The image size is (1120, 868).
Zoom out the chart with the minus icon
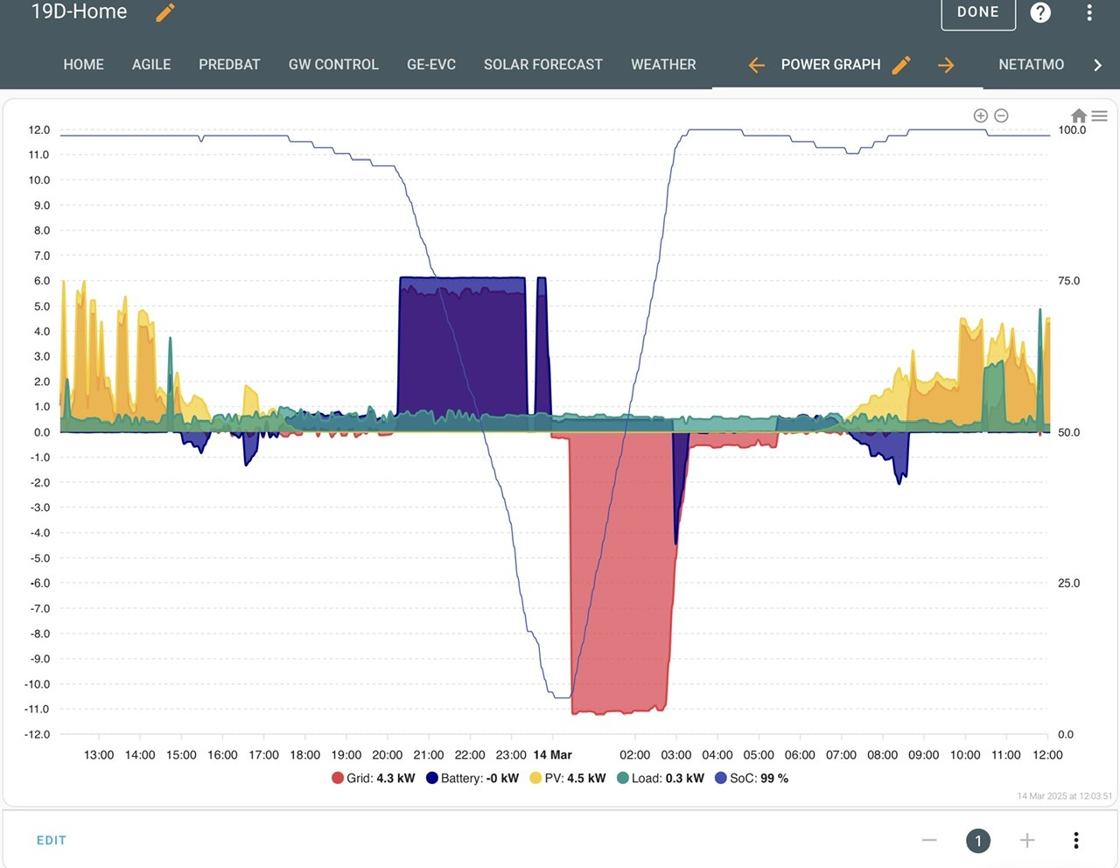pos(1002,115)
